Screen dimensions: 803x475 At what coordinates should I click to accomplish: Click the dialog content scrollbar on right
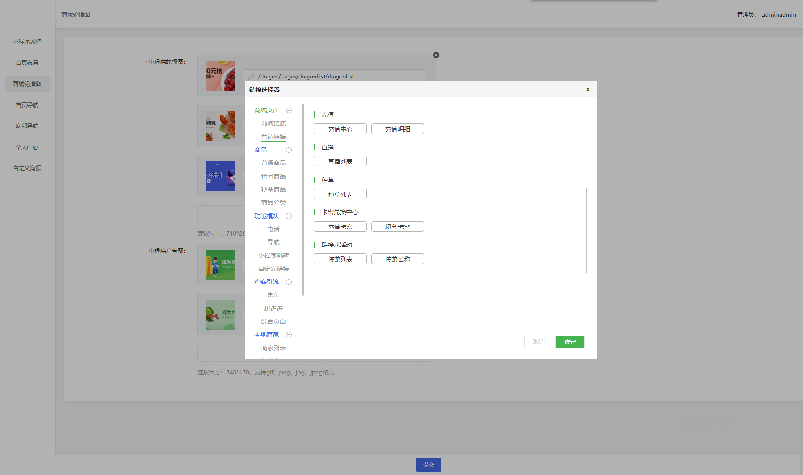point(586,231)
